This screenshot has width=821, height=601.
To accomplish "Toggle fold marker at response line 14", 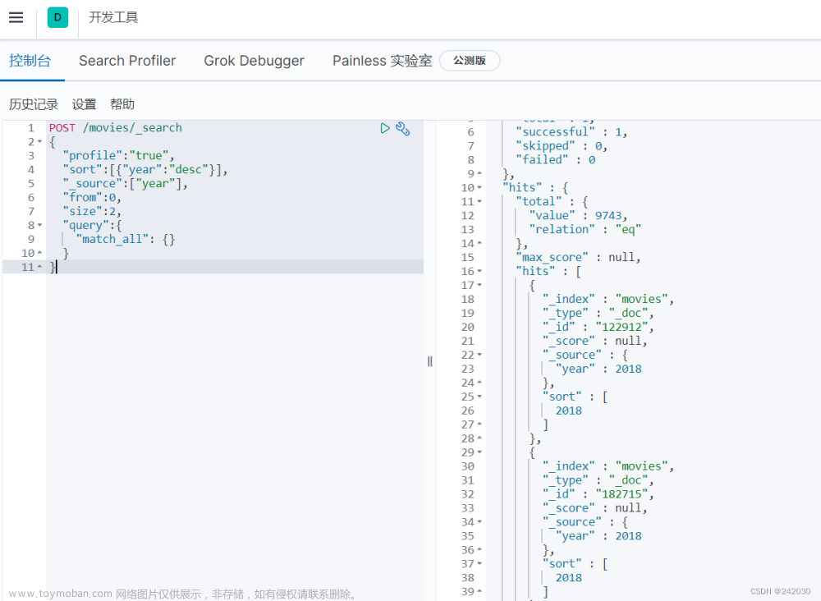I will 479,243.
